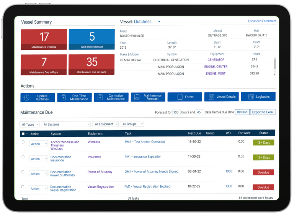Open Action dropdown for Power of Attorney row
The height and width of the screenshot is (215, 294).
tap(38, 174)
